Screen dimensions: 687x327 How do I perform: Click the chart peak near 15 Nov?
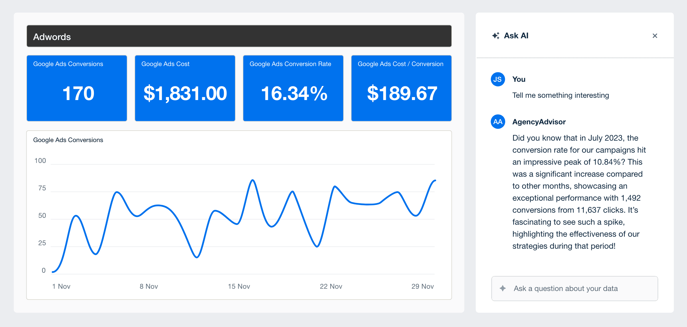click(252, 180)
